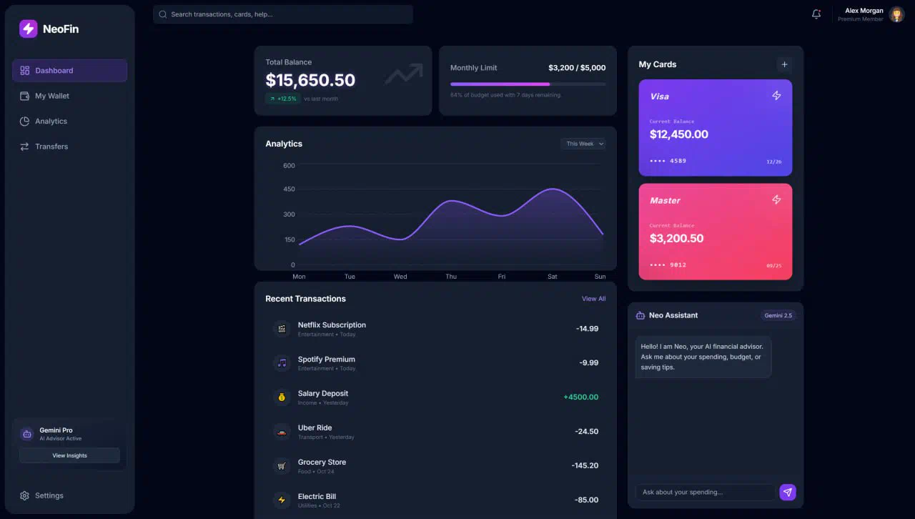This screenshot has width=915, height=519.
Task: Click the Settings gear icon
Action: (25, 495)
